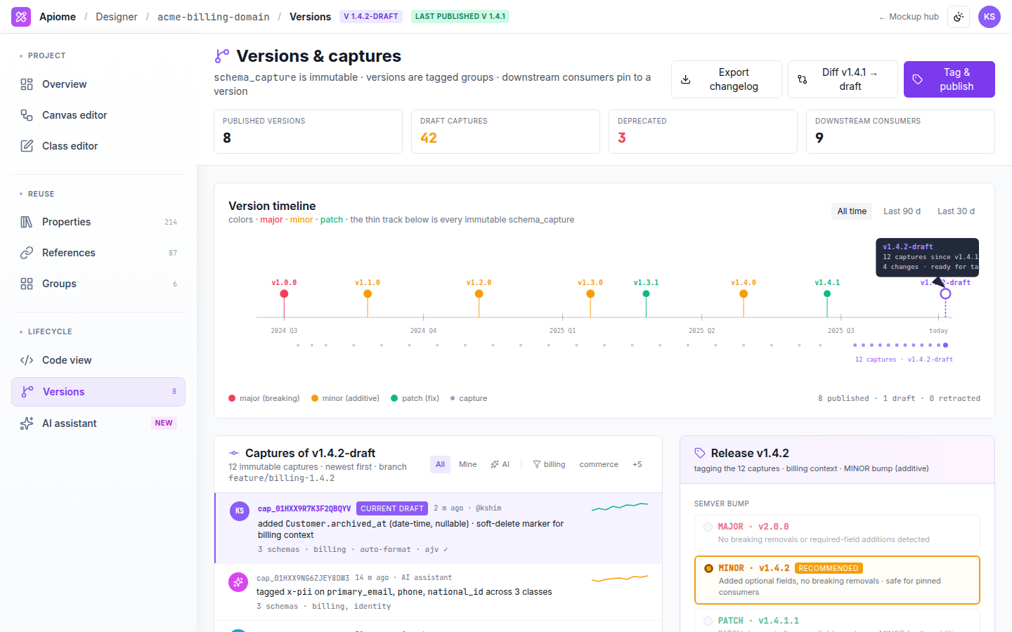Screen dimensions: 1012x632
Task: Click the tag icon next to Release v1.4.2
Action: (x=700, y=453)
